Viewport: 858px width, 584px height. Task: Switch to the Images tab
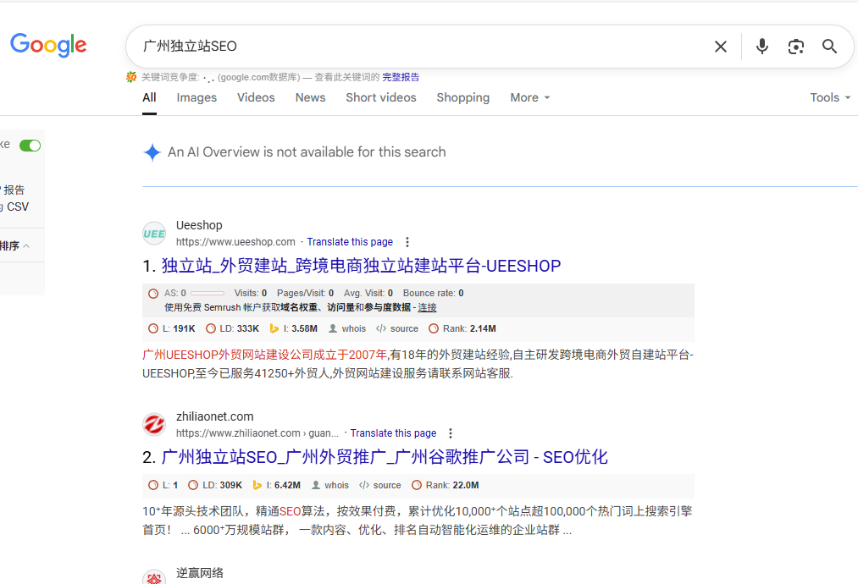[x=197, y=97]
